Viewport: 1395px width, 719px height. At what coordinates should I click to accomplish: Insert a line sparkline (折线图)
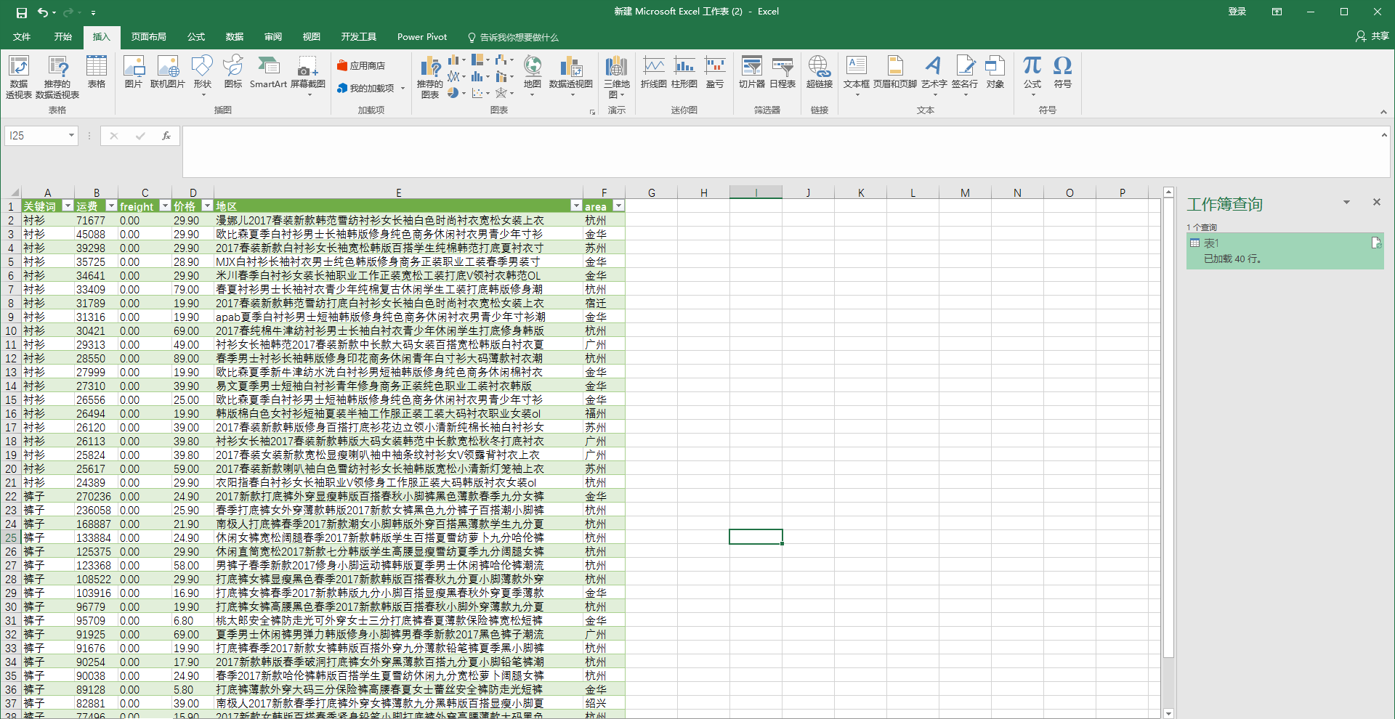[x=654, y=72]
